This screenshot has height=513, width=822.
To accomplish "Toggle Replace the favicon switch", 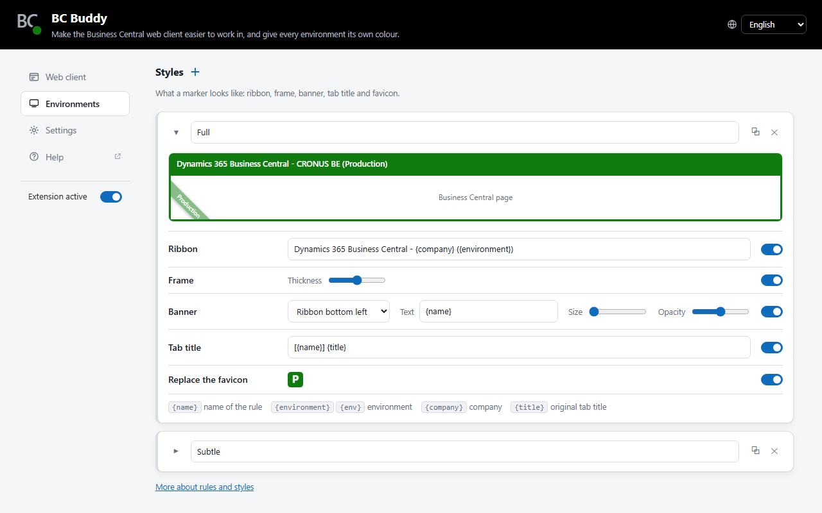I will point(772,380).
